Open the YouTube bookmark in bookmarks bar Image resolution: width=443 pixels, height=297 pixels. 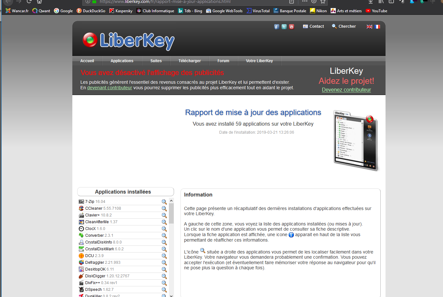click(376, 11)
